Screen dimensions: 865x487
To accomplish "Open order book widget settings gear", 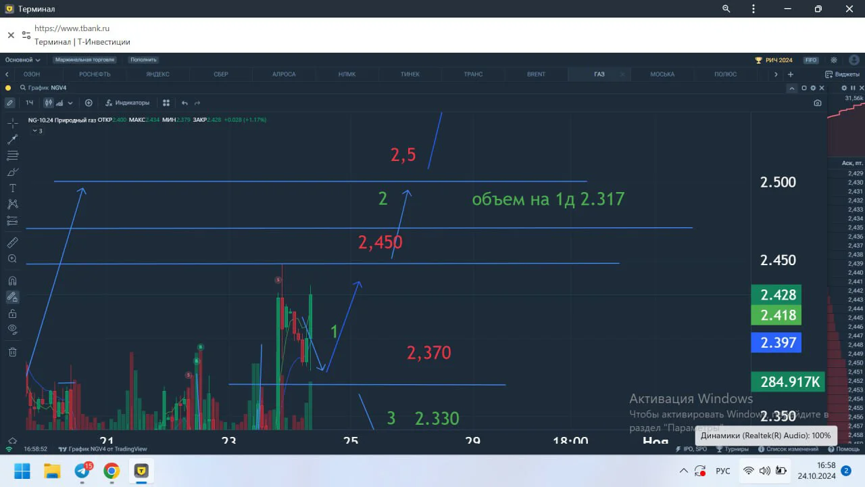I will pos(843,88).
